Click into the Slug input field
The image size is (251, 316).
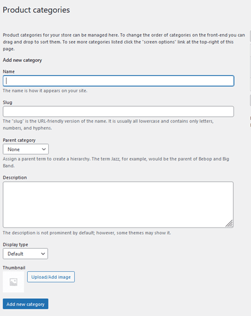click(118, 111)
